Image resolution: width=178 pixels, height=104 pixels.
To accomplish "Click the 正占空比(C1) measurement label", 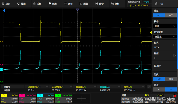I will point(58,87).
